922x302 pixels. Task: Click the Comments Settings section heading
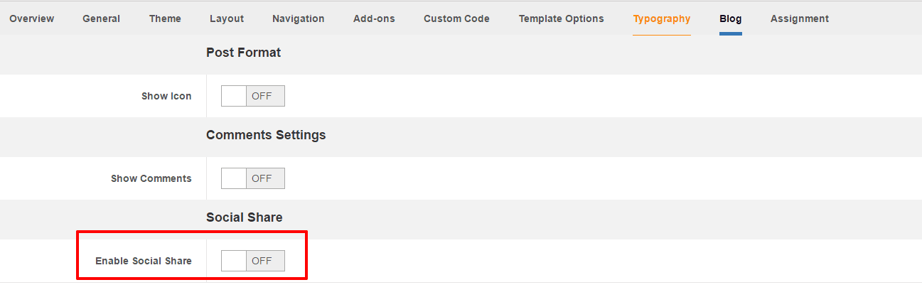pyautogui.click(x=266, y=135)
